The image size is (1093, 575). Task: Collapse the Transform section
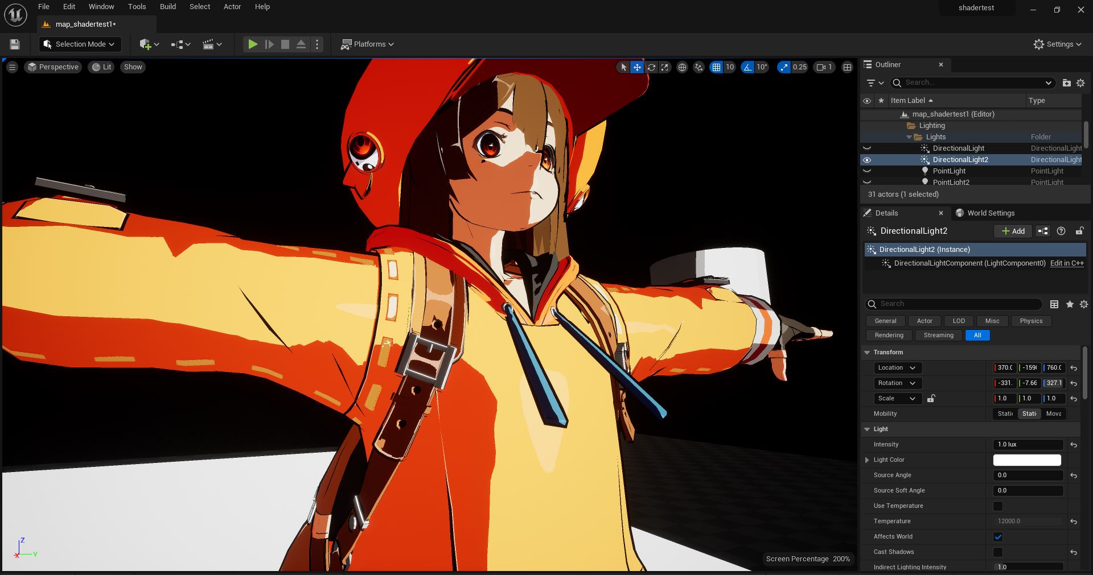click(867, 353)
